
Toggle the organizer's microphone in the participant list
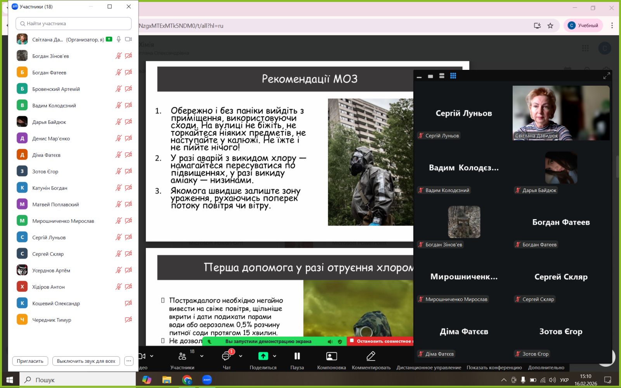(x=119, y=39)
